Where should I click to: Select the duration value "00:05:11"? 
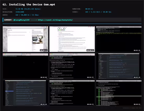[89, 9]
